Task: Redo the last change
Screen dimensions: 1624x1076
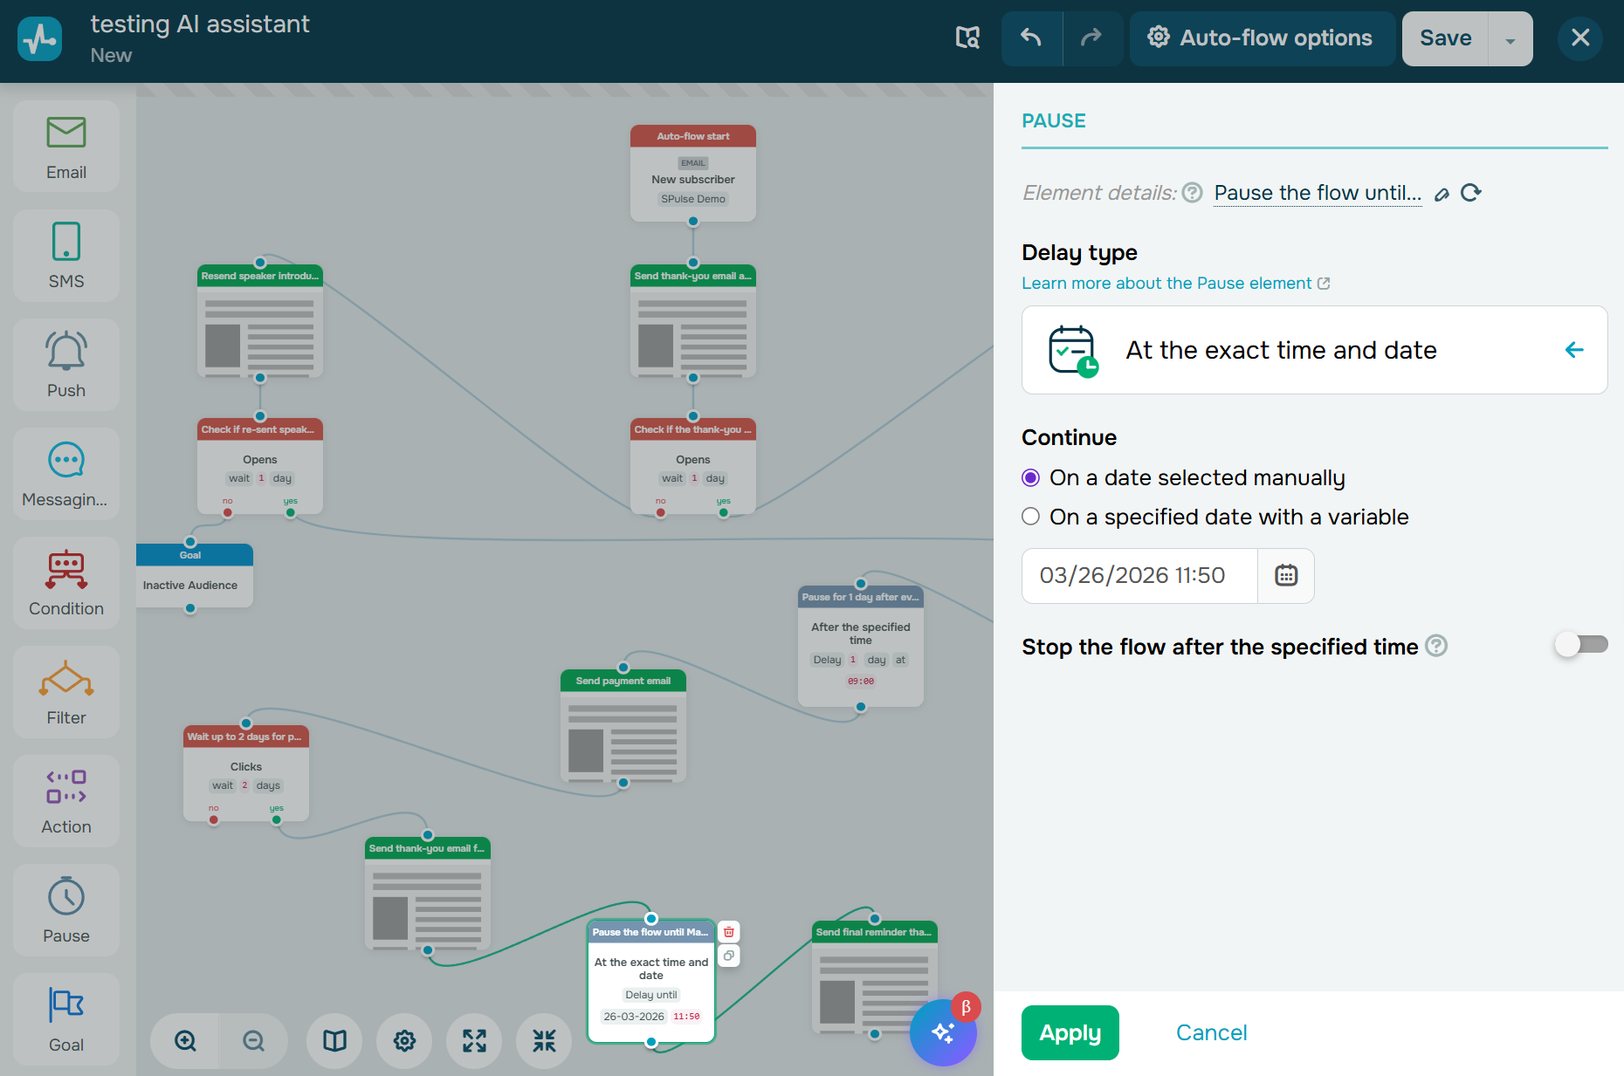Action: (1092, 38)
